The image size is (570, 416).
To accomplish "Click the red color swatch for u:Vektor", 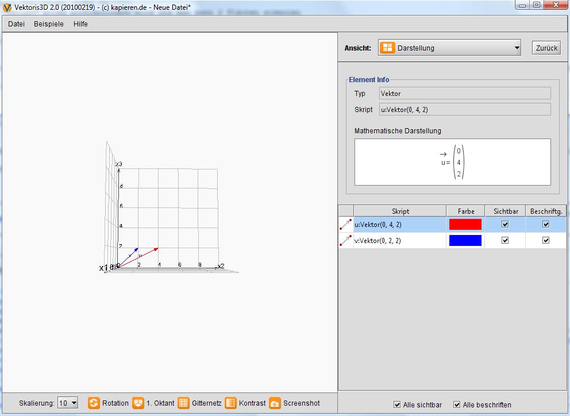I will click(465, 225).
